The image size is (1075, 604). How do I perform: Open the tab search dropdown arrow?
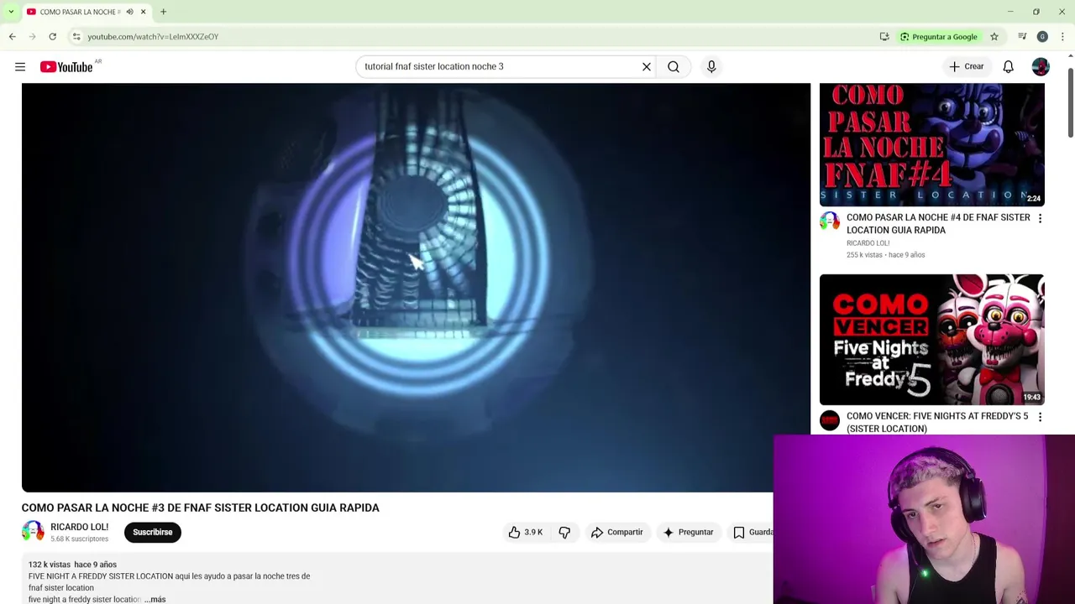(x=11, y=12)
